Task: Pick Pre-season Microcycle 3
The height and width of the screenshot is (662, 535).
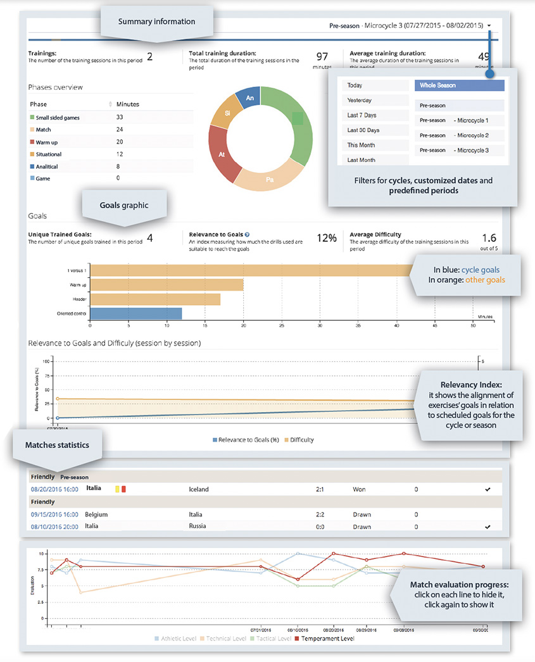Action: click(460, 150)
